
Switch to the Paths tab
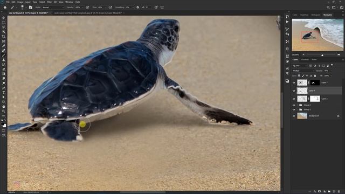click(x=314, y=60)
